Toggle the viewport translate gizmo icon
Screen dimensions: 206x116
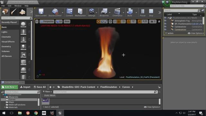coord(98,22)
